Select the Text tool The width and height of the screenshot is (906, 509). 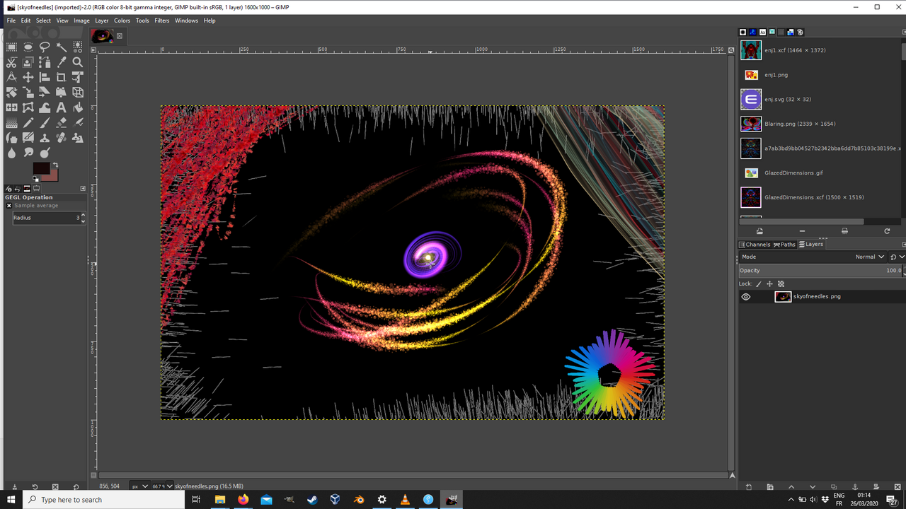click(62, 107)
